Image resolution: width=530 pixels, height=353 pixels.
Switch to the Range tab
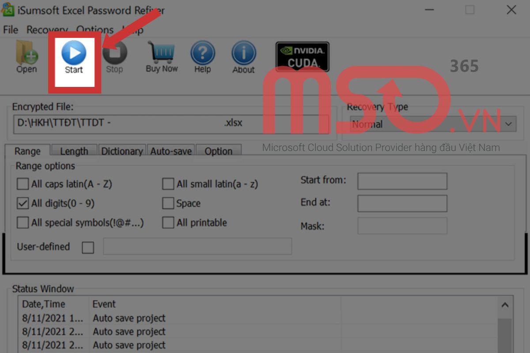pyautogui.click(x=27, y=150)
